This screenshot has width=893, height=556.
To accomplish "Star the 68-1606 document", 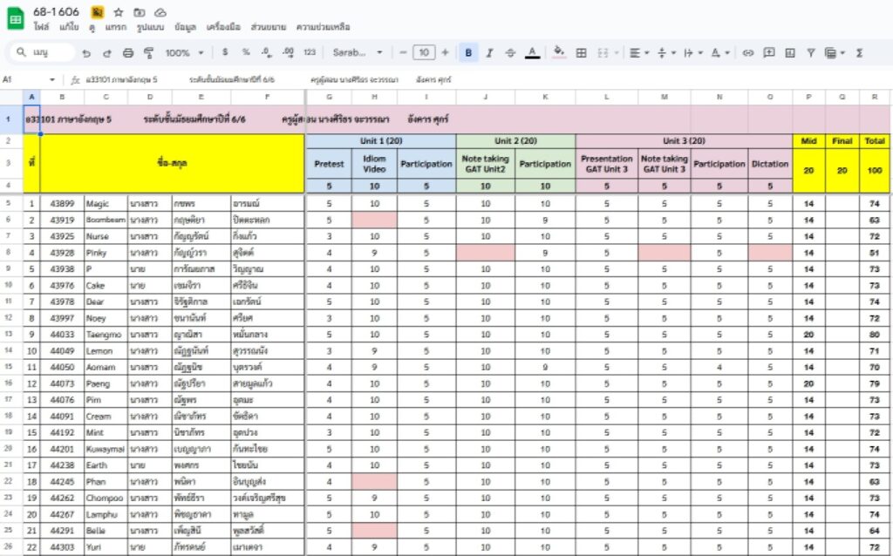I will pyautogui.click(x=119, y=12).
